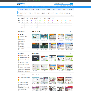Open the teal-bordered template thumbnail in first section
This screenshot has width=91, height=91.
point(44,36)
